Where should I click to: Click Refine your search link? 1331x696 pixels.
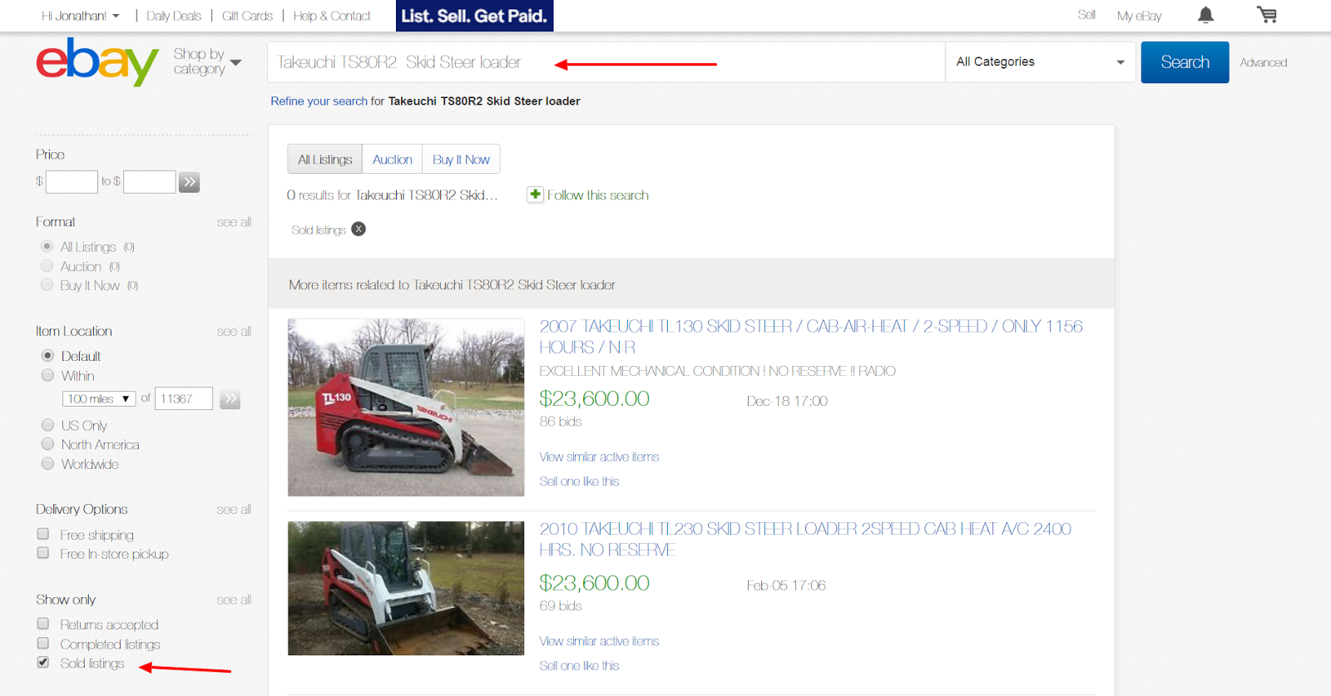[319, 101]
